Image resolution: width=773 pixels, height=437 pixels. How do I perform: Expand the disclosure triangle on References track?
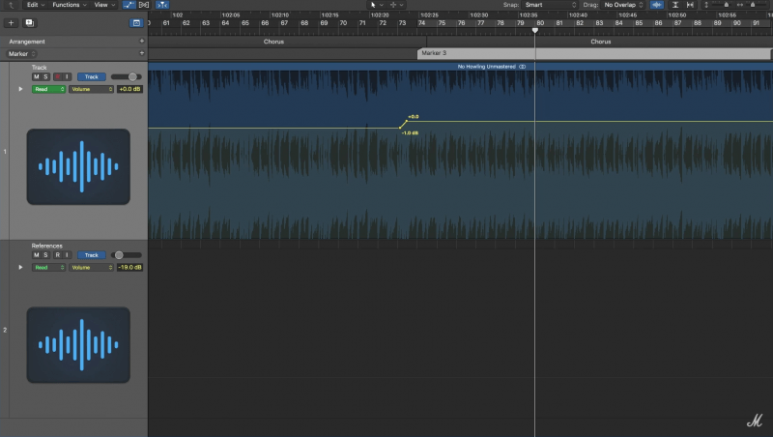click(20, 268)
